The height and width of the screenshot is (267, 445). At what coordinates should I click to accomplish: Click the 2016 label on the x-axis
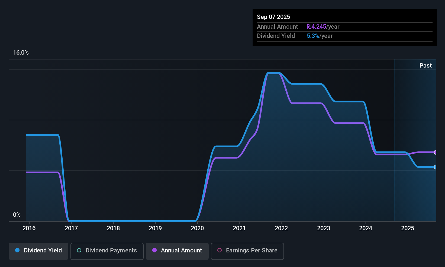pos(29,228)
